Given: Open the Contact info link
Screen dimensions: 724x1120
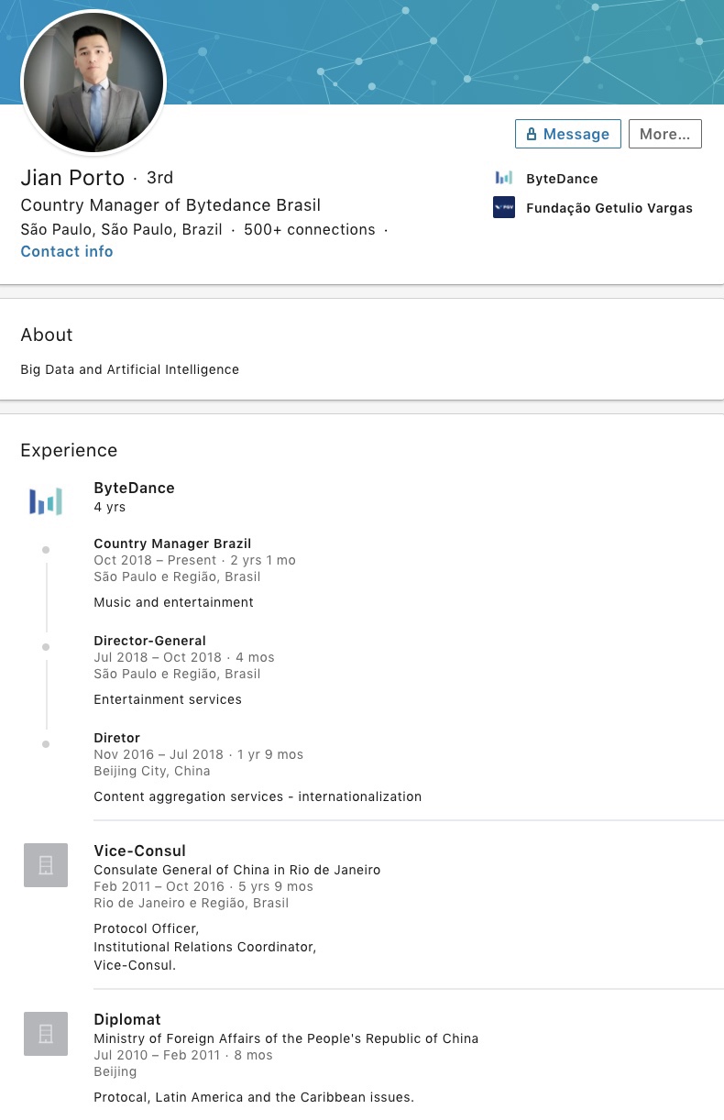Looking at the screenshot, I should coord(67,251).
